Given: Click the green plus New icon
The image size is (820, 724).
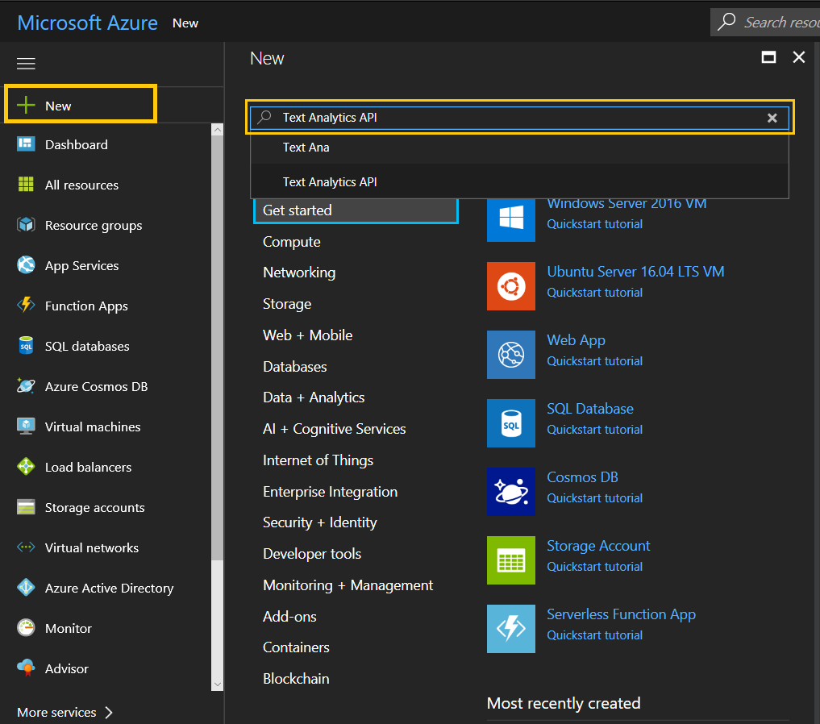Looking at the screenshot, I should (x=26, y=105).
